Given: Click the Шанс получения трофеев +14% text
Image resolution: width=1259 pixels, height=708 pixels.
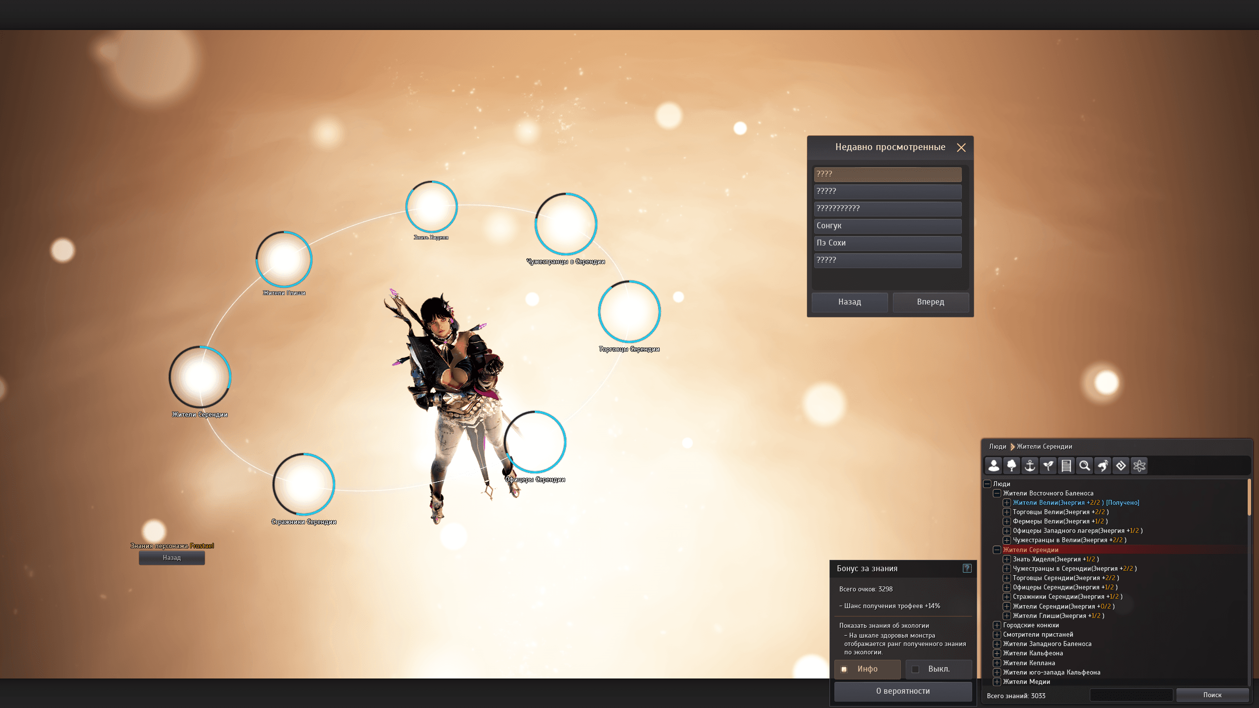Looking at the screenshot, I should pyautogui.click(x=890, y=606).
